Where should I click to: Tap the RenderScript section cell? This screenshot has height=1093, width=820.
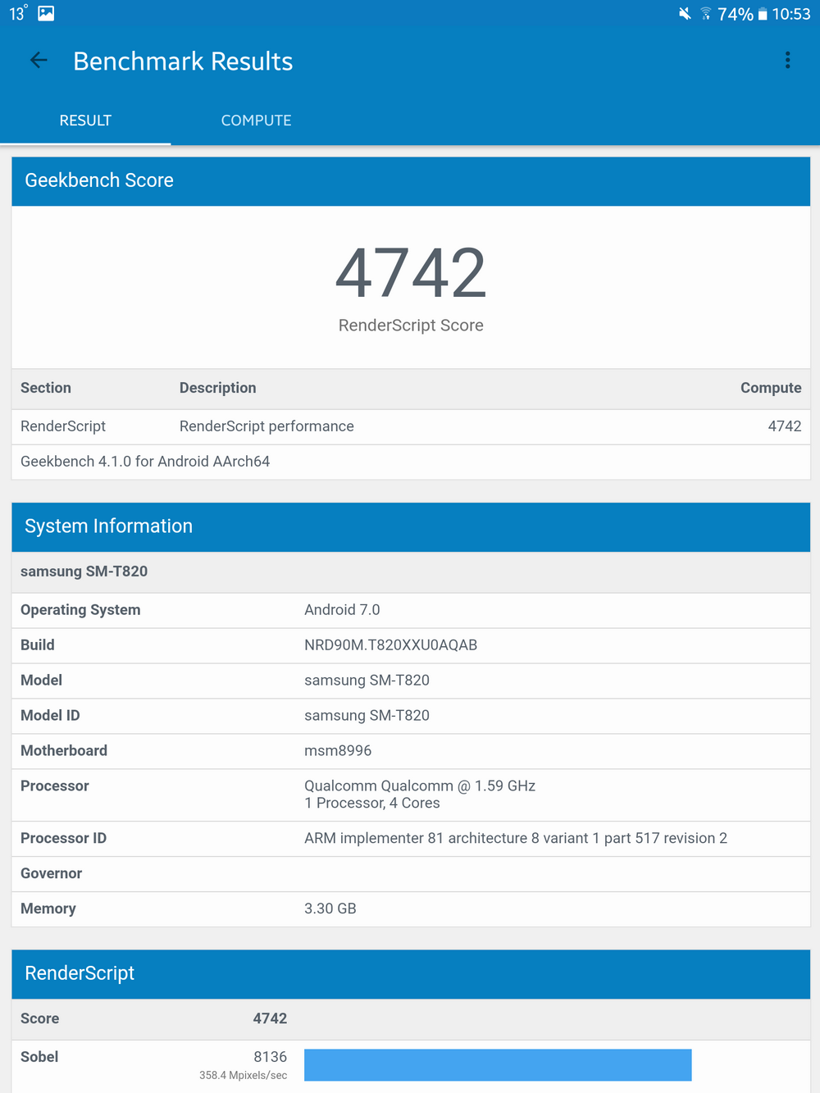coord(63,426)
